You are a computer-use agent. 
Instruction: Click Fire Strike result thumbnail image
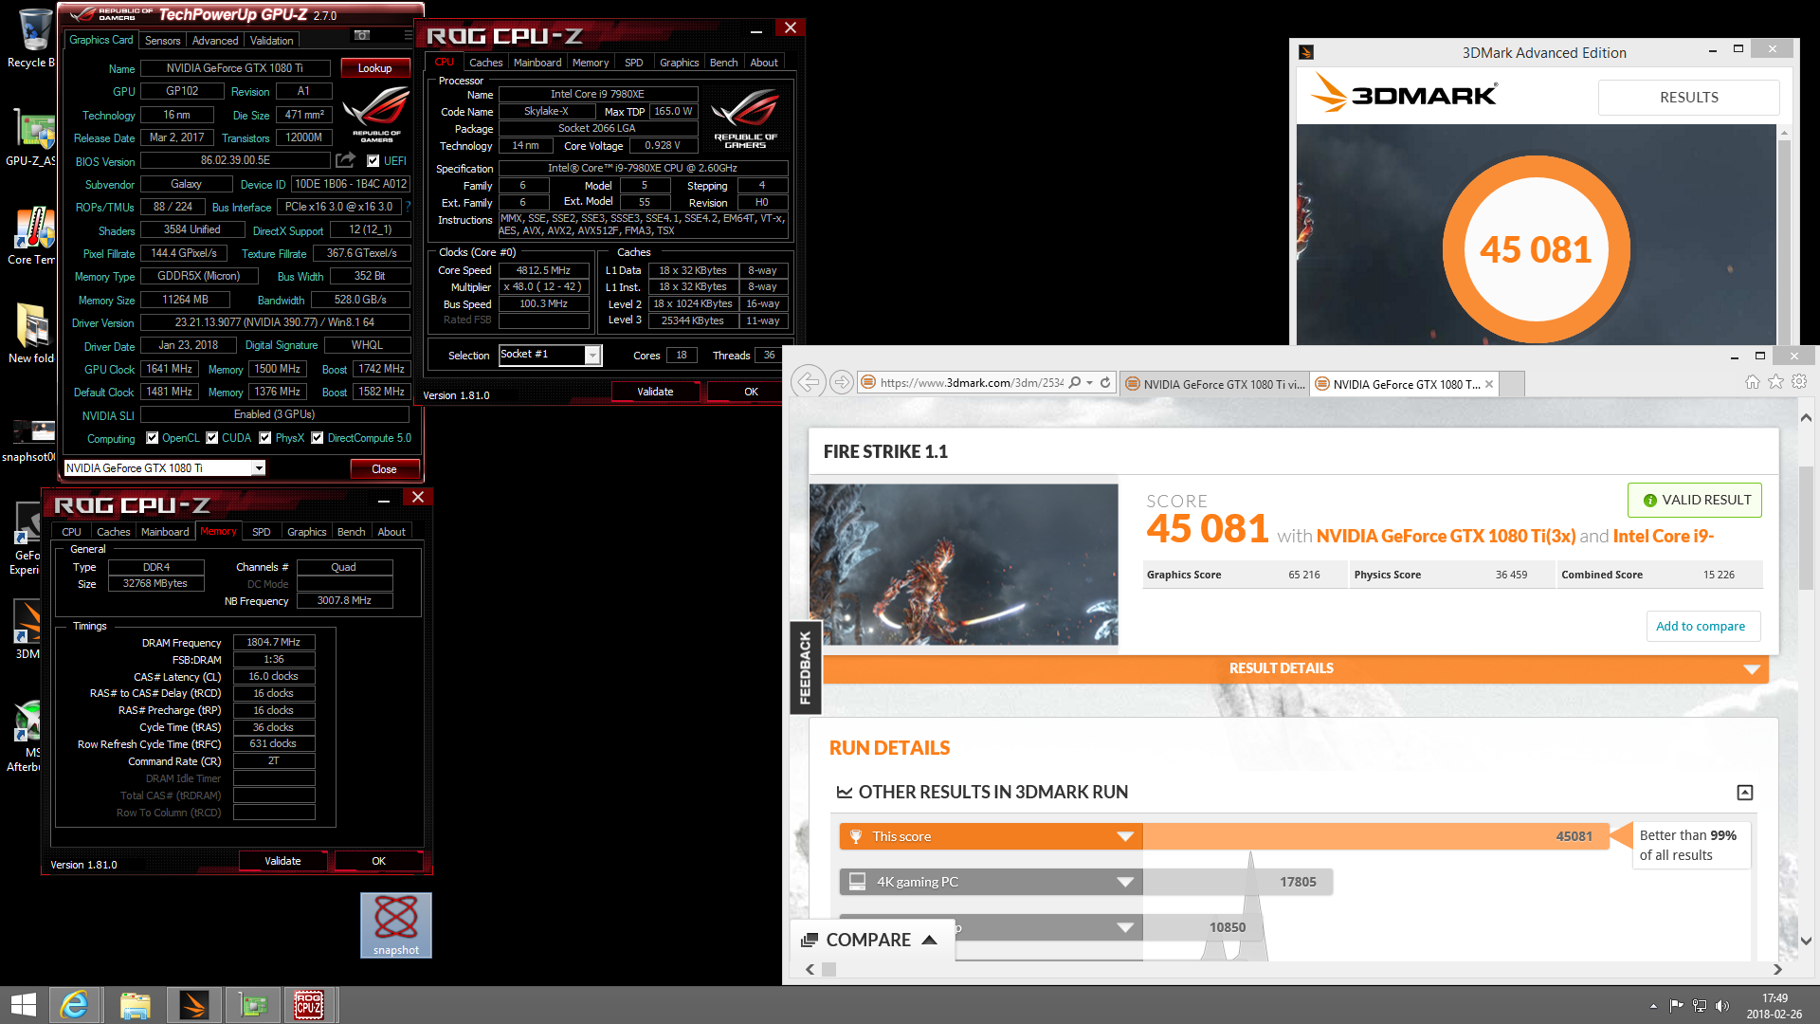tap(964, 565)
